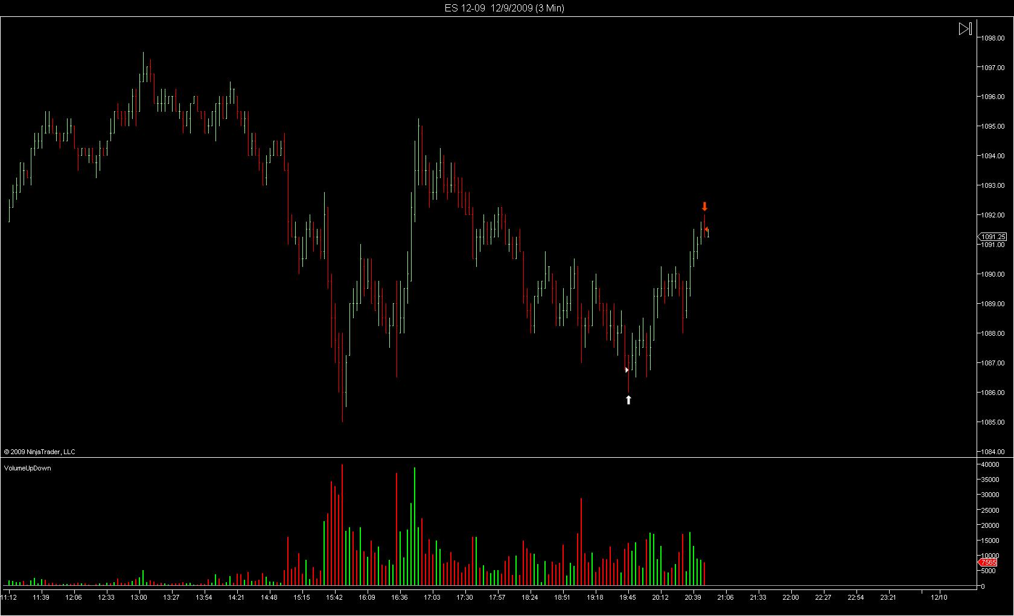Screen dimensions: 1014x616
Task: Click the scroll-to-latest-bar arrow icon
Action: click(x=965, y=29)
